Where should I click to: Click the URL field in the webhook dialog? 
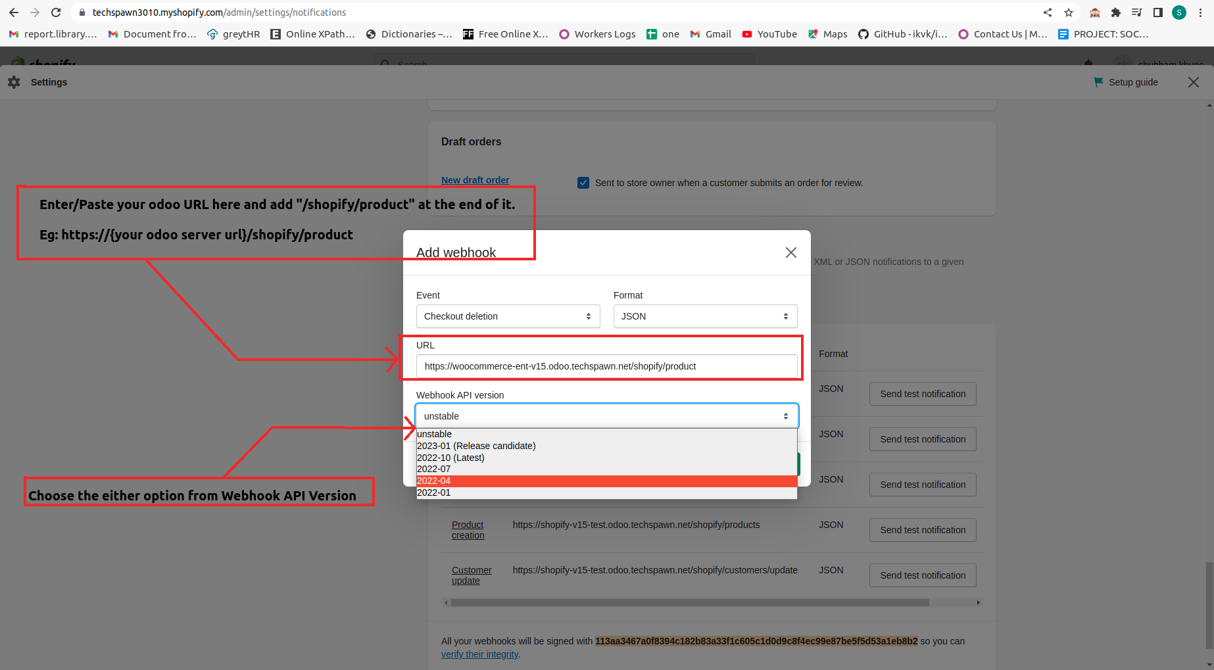606,366
